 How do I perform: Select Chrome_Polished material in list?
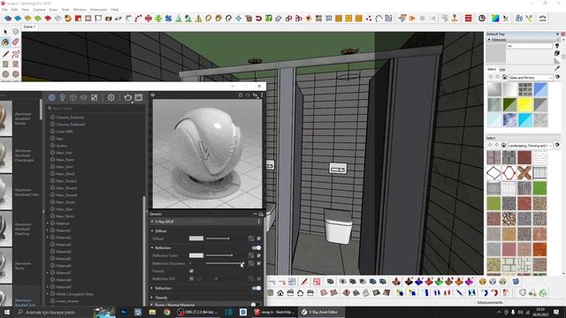click(x=70, y=117)
